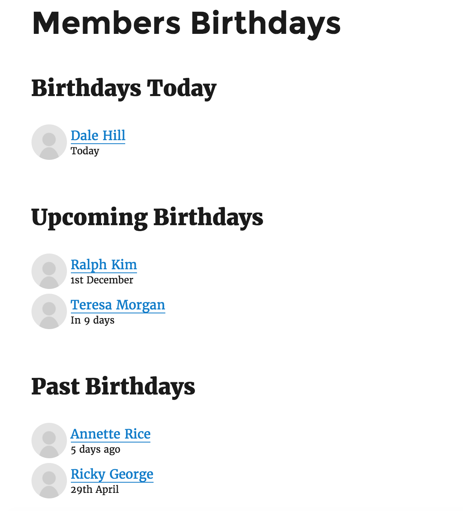Click Ricky George's avatar icon
This screenshot has width=463, height=511.
(x=49, y=481)
